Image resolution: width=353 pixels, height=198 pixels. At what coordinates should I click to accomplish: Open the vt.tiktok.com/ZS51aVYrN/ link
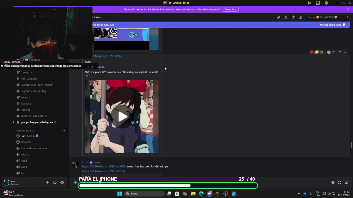click(x=108, y=56)
